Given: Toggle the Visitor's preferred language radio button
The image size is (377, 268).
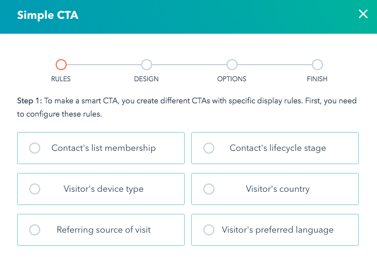Looking at the screenshot, I should [x=209, y=230].
